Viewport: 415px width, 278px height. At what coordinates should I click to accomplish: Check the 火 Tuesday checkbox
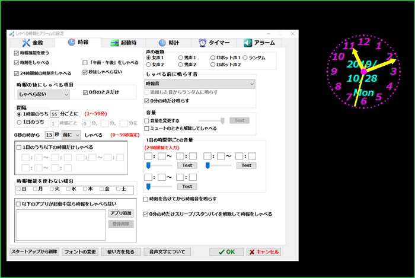[x=52, y=189]
